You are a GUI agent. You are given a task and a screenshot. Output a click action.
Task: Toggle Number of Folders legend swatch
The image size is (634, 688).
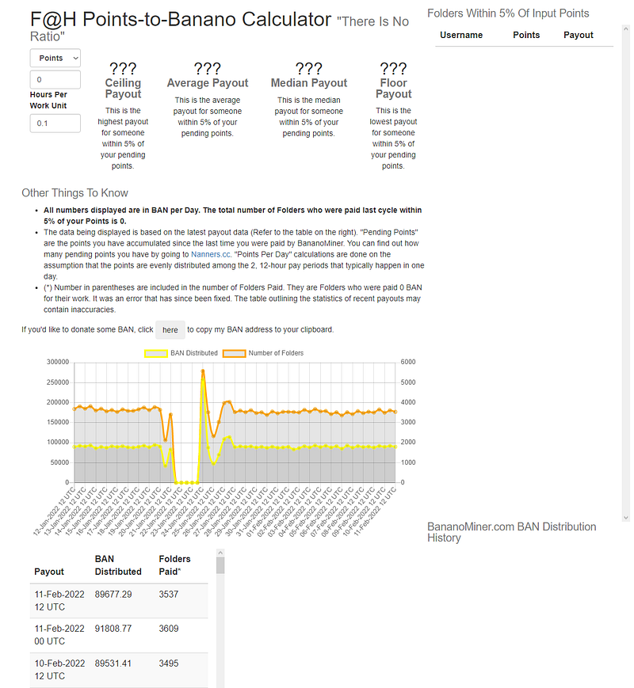(234, 353)
